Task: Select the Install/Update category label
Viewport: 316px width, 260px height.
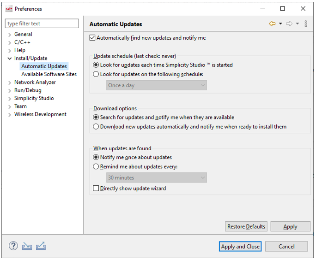Action: tap(30, 58)
